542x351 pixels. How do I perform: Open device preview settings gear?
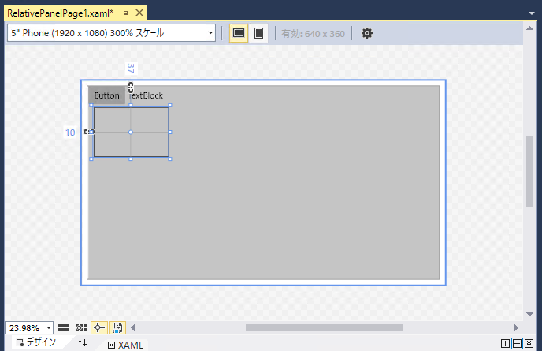tap(367, 33)
